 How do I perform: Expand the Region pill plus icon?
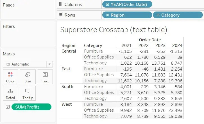click(x=107, y=15)
